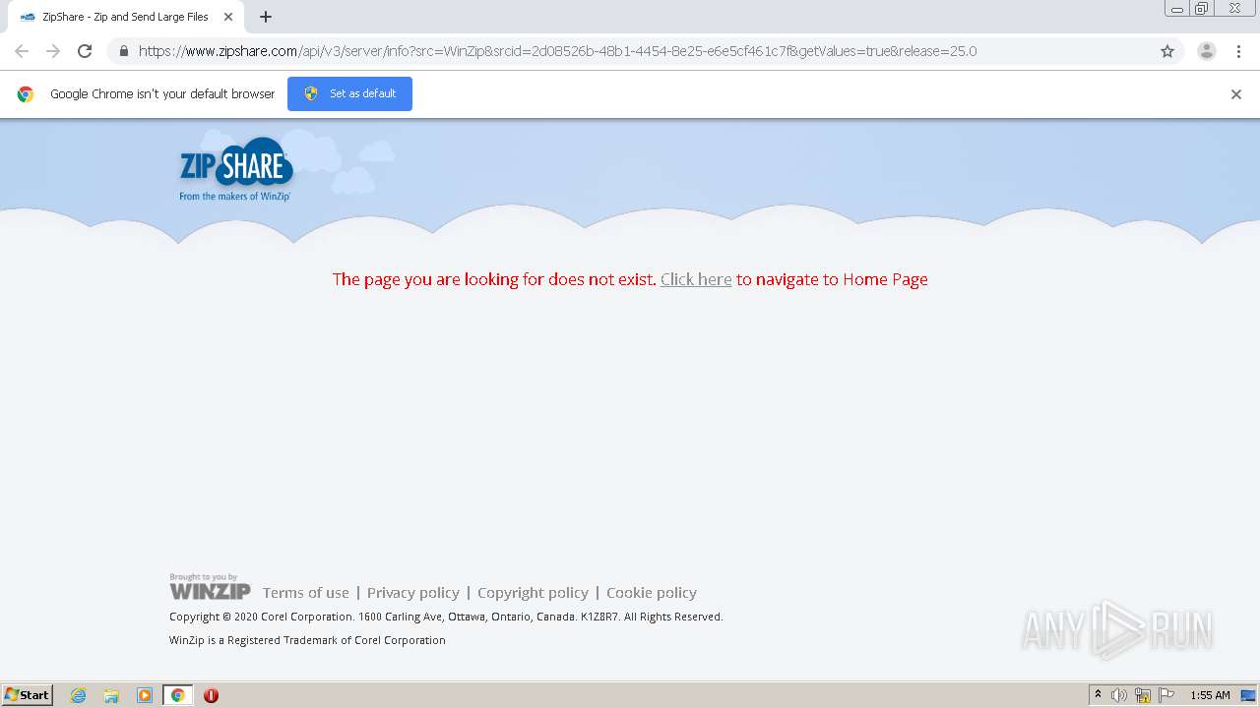Open the Cookie policy link
1260x708 pixels.
pyautogui.click(x=652, y=593)
